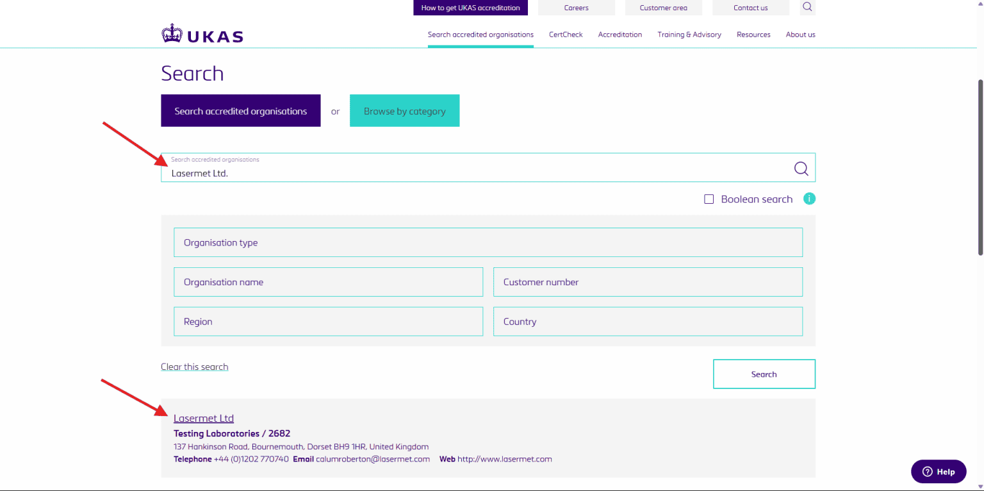Open the Lasermet Ltd result link
Viewport: 984px width, 491px height.
(x=204, y=418)
